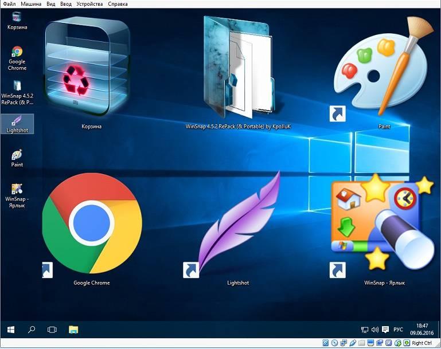Click the VirtualBox USB devices indicator
This screenshot has width=441, height=349.
click(353, 343)
